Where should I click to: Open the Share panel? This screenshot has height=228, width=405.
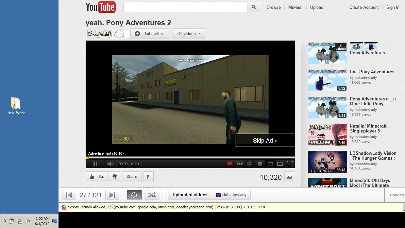[132, 177]
